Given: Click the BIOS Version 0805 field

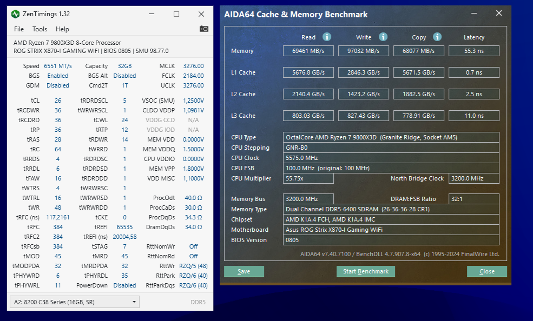Looking at the screenshot, I should click(x=391, y=240).
